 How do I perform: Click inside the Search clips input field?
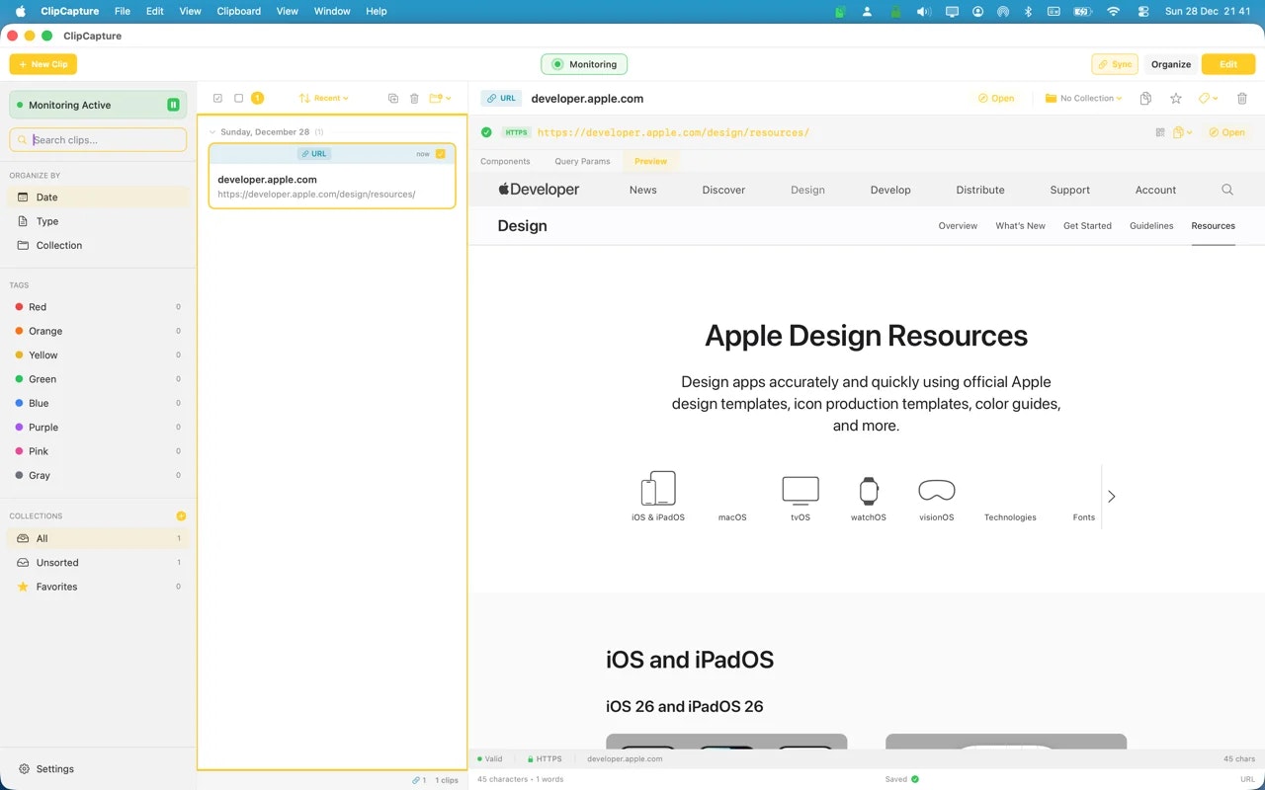99,139
